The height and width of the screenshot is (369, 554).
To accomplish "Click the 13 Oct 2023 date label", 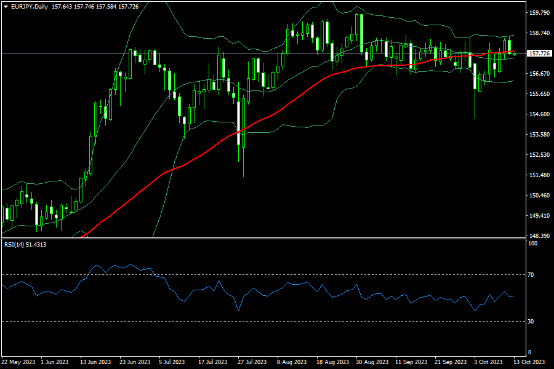I will (529, 362).
